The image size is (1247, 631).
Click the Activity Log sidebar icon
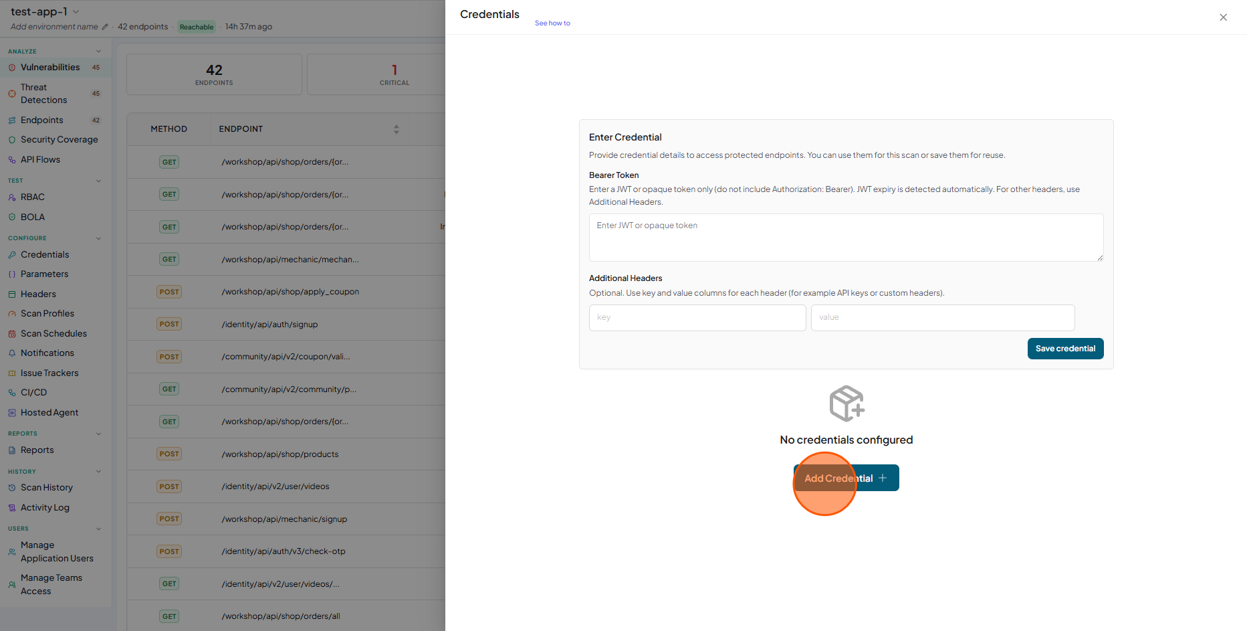12,508
